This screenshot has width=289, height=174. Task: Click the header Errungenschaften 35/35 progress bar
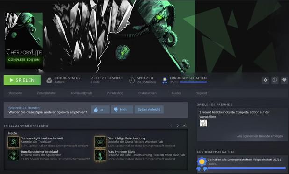tap(193, 82)
